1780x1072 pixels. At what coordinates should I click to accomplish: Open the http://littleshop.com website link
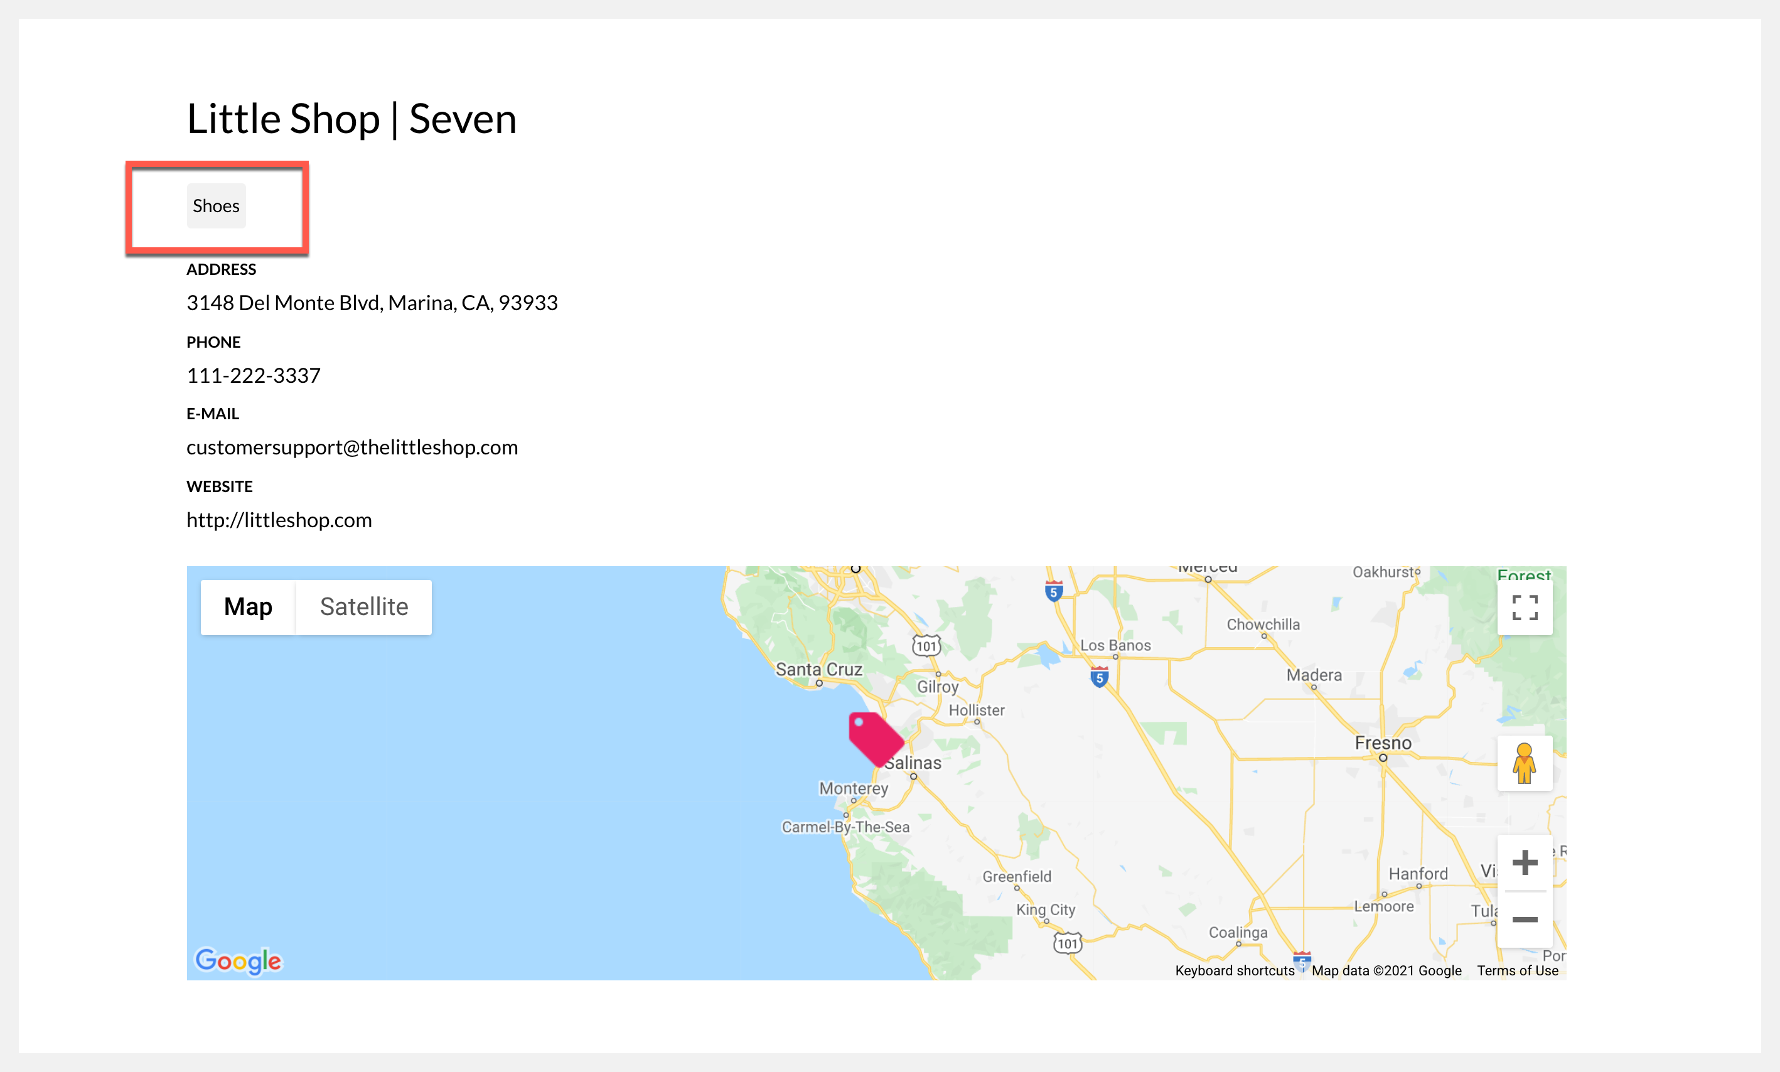(x=279, y=520)
